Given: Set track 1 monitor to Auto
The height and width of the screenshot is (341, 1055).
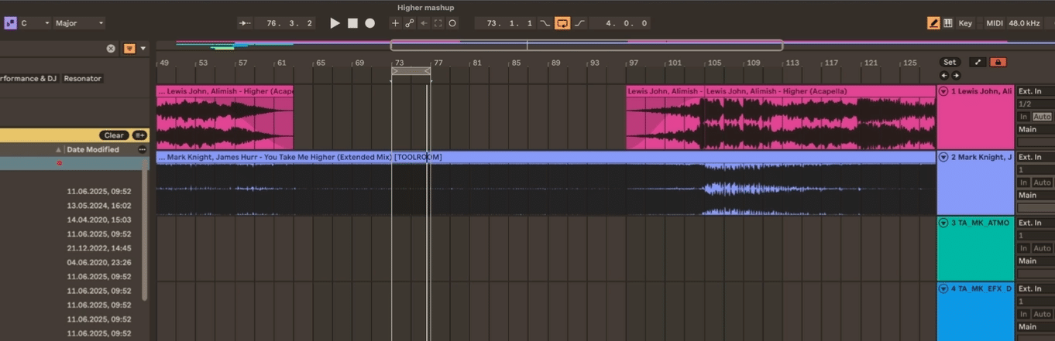Looking at the screenshot, I should click(x=1043, y=117).
